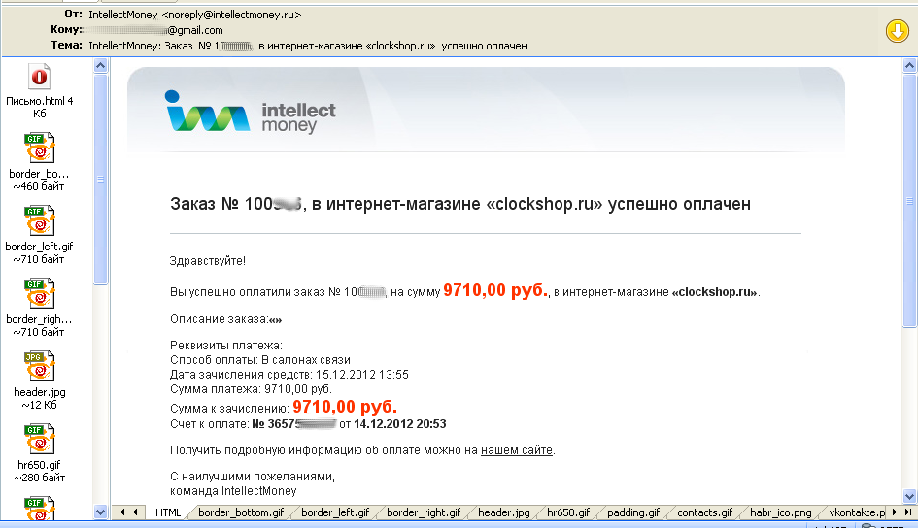
Task: Switch to the header.jpg tab
Action: pos(503,512)
